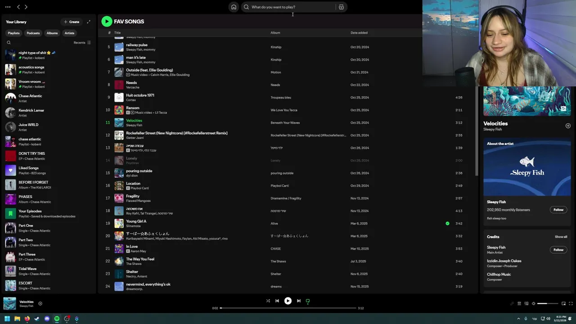The image size is (576, 324).
Task: Open the lyrics microphone icon
Action: click(x=512, y=303)
